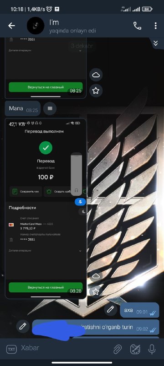Record a voice message with microphone

pyautogui.click(x=152, y=349)
